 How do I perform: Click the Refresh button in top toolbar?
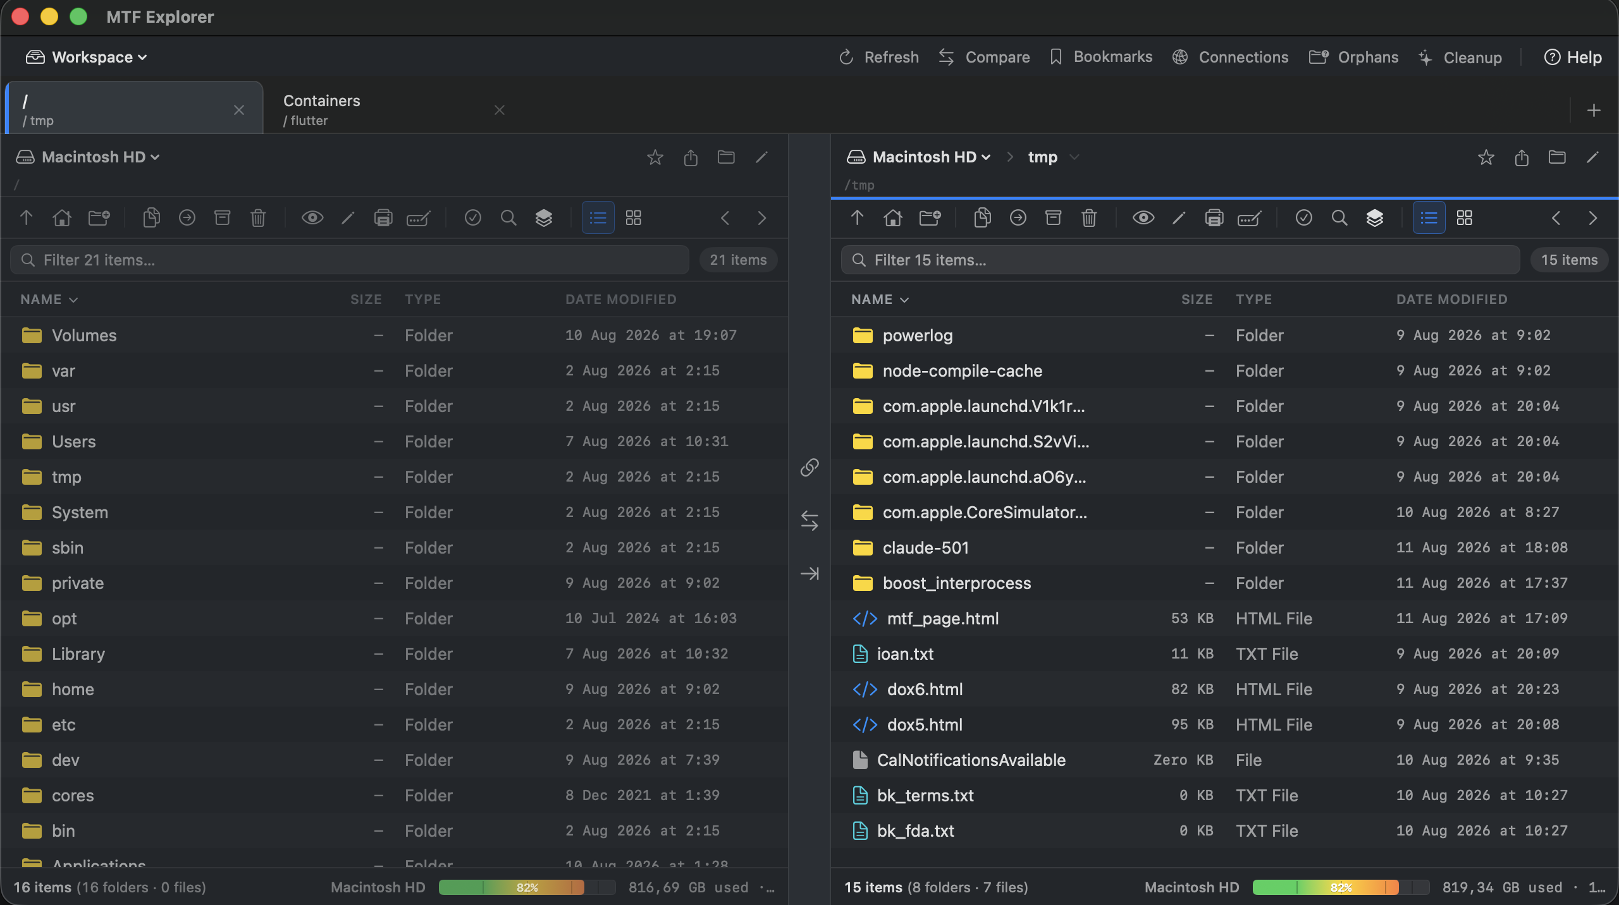point(878,57)
